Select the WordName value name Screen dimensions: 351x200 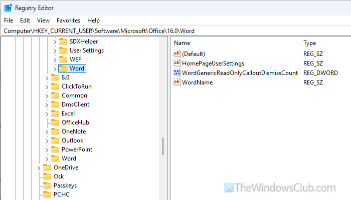point(197,82)
